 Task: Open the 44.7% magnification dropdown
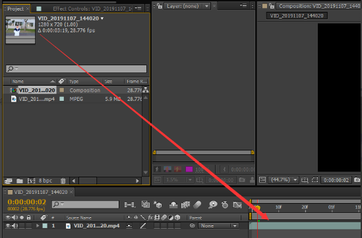[284, 179]
